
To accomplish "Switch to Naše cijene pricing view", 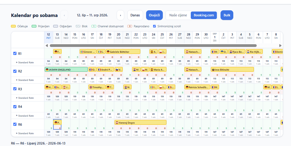I will coord(178,15).
